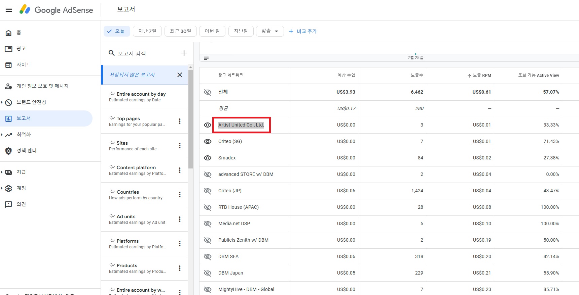Expand 계정 account arrow

[x=2, y=188]
